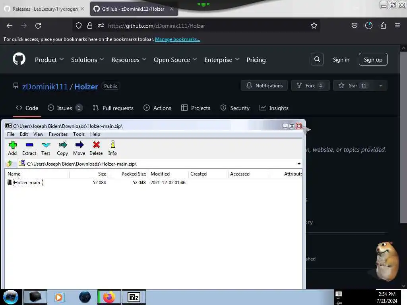
Task: Open Firefox application hamburger menu
Action: [397, 25]
